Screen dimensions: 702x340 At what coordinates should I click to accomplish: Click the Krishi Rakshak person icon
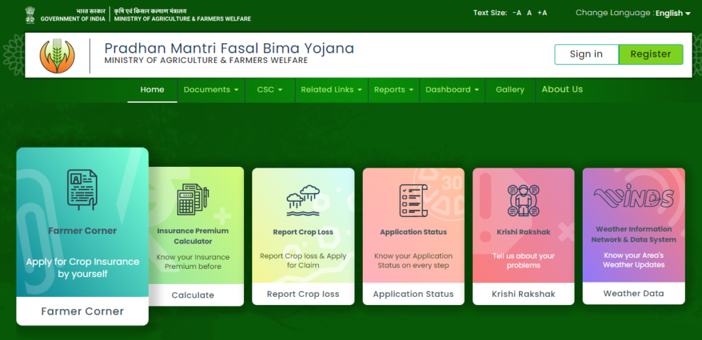tap(523, 200)
